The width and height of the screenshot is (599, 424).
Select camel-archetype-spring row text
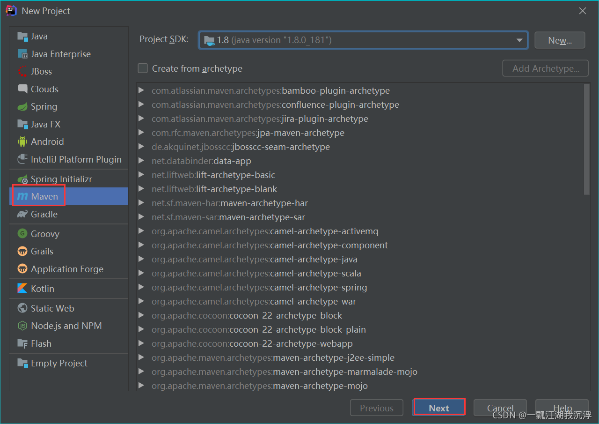(259, 287)
